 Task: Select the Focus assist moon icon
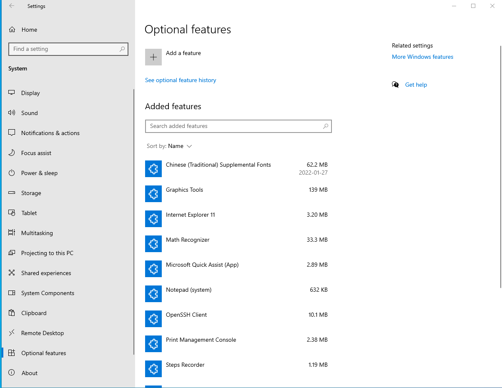click(x=11, y=153)
